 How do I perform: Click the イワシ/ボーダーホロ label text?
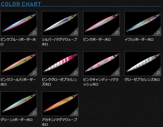[x=139, y=39]
